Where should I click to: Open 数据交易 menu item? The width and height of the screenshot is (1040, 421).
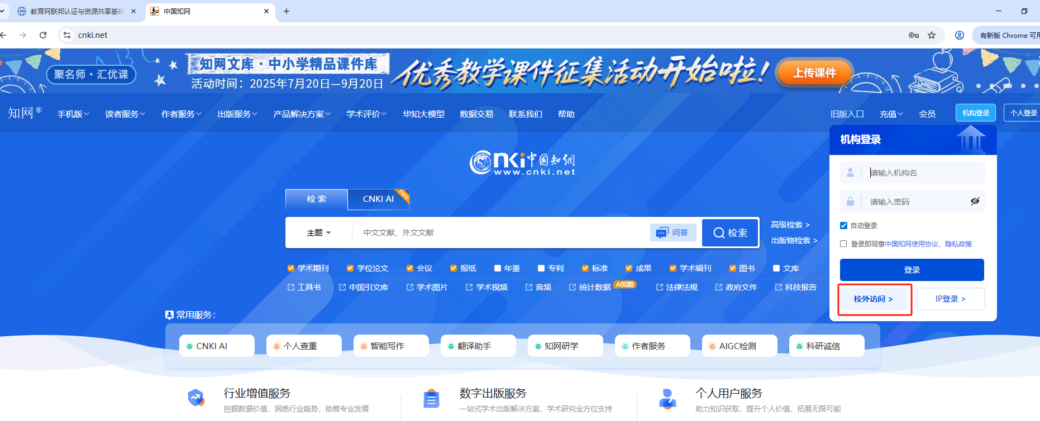click(476, 114)
